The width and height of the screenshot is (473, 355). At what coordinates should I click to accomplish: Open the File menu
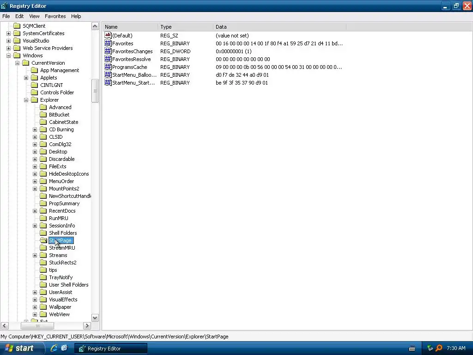6,16
